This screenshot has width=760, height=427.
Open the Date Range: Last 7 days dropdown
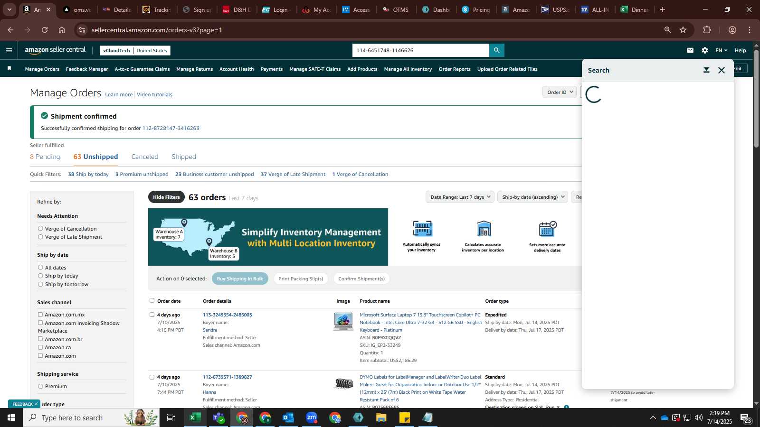pos(460,197)
